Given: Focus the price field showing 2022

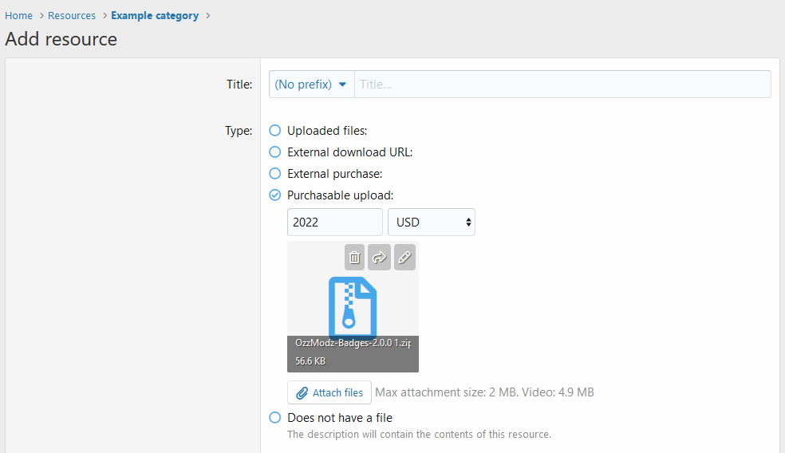Looking at the screenshot, I should click(334, 223).
